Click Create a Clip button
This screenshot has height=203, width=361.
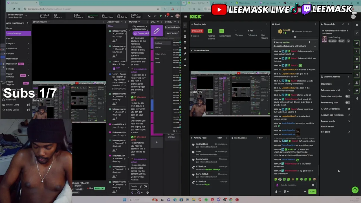tap(142, 34)
